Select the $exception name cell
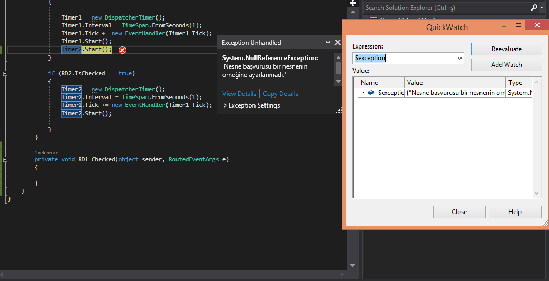 click(x=391, y=93)
